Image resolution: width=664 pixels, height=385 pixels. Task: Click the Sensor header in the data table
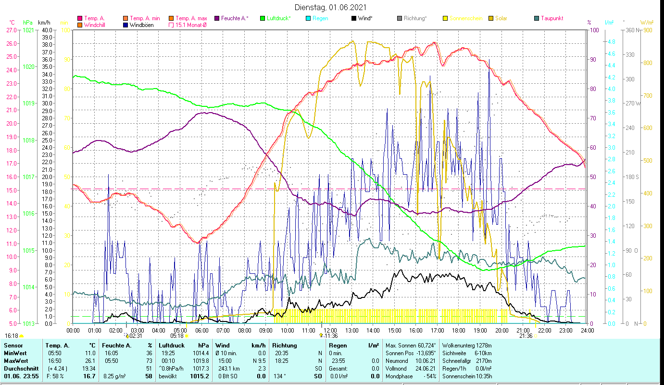click(13, 346)
